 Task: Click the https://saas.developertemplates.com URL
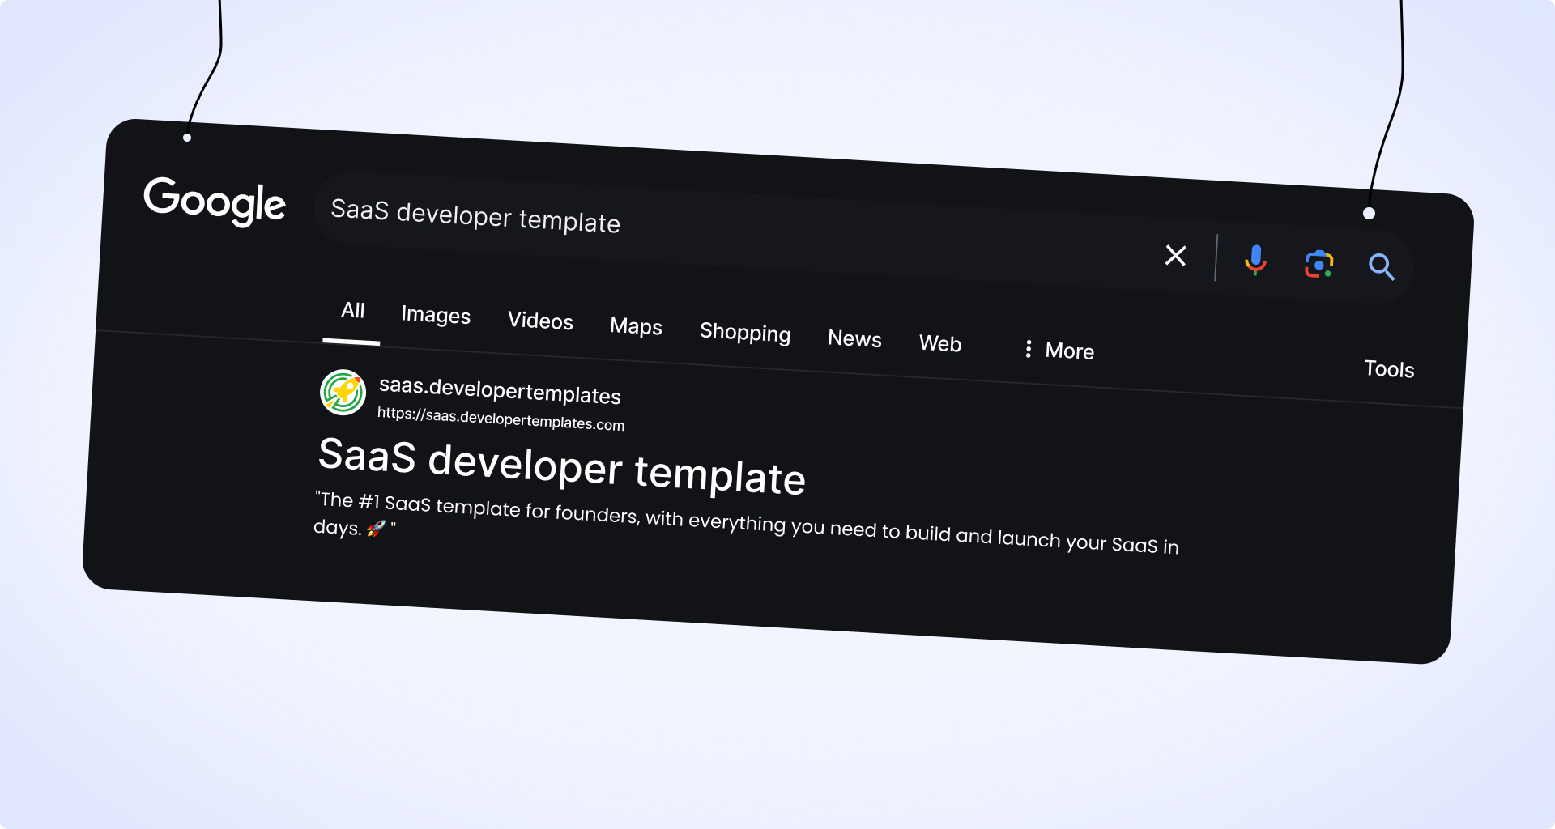(501, 419)
